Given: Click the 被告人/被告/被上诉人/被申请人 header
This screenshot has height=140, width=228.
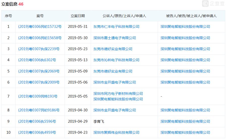Looking at the screenshot, I should click(191, 16).
